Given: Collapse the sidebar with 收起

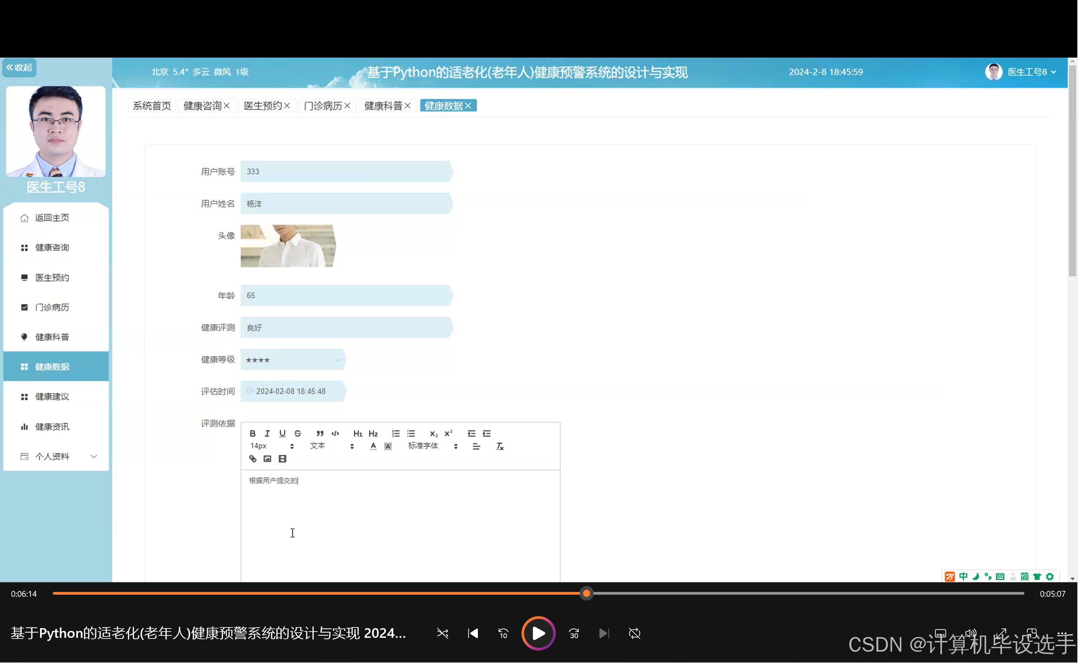Looking at the screenshot, I should pos(19,68).
